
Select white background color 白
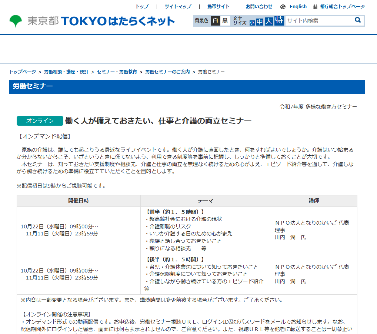click(x=215, y=21)
